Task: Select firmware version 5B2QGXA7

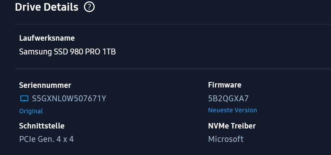Action: 228,99
